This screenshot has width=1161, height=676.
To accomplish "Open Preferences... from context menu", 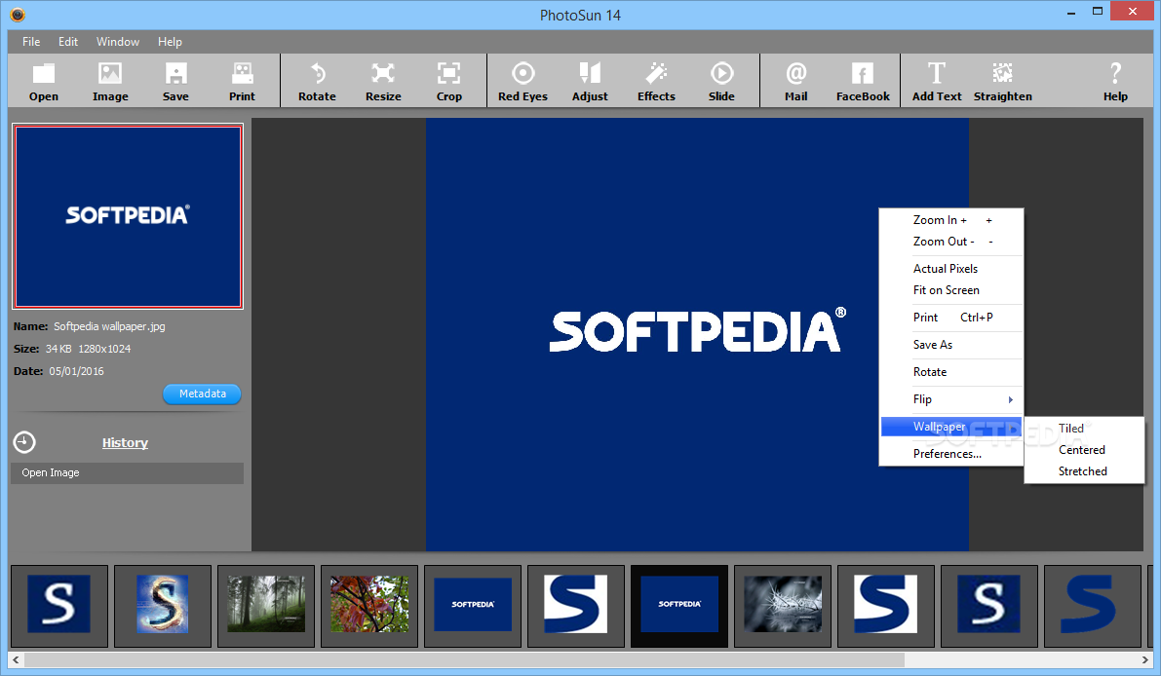I will pos(951,453).
